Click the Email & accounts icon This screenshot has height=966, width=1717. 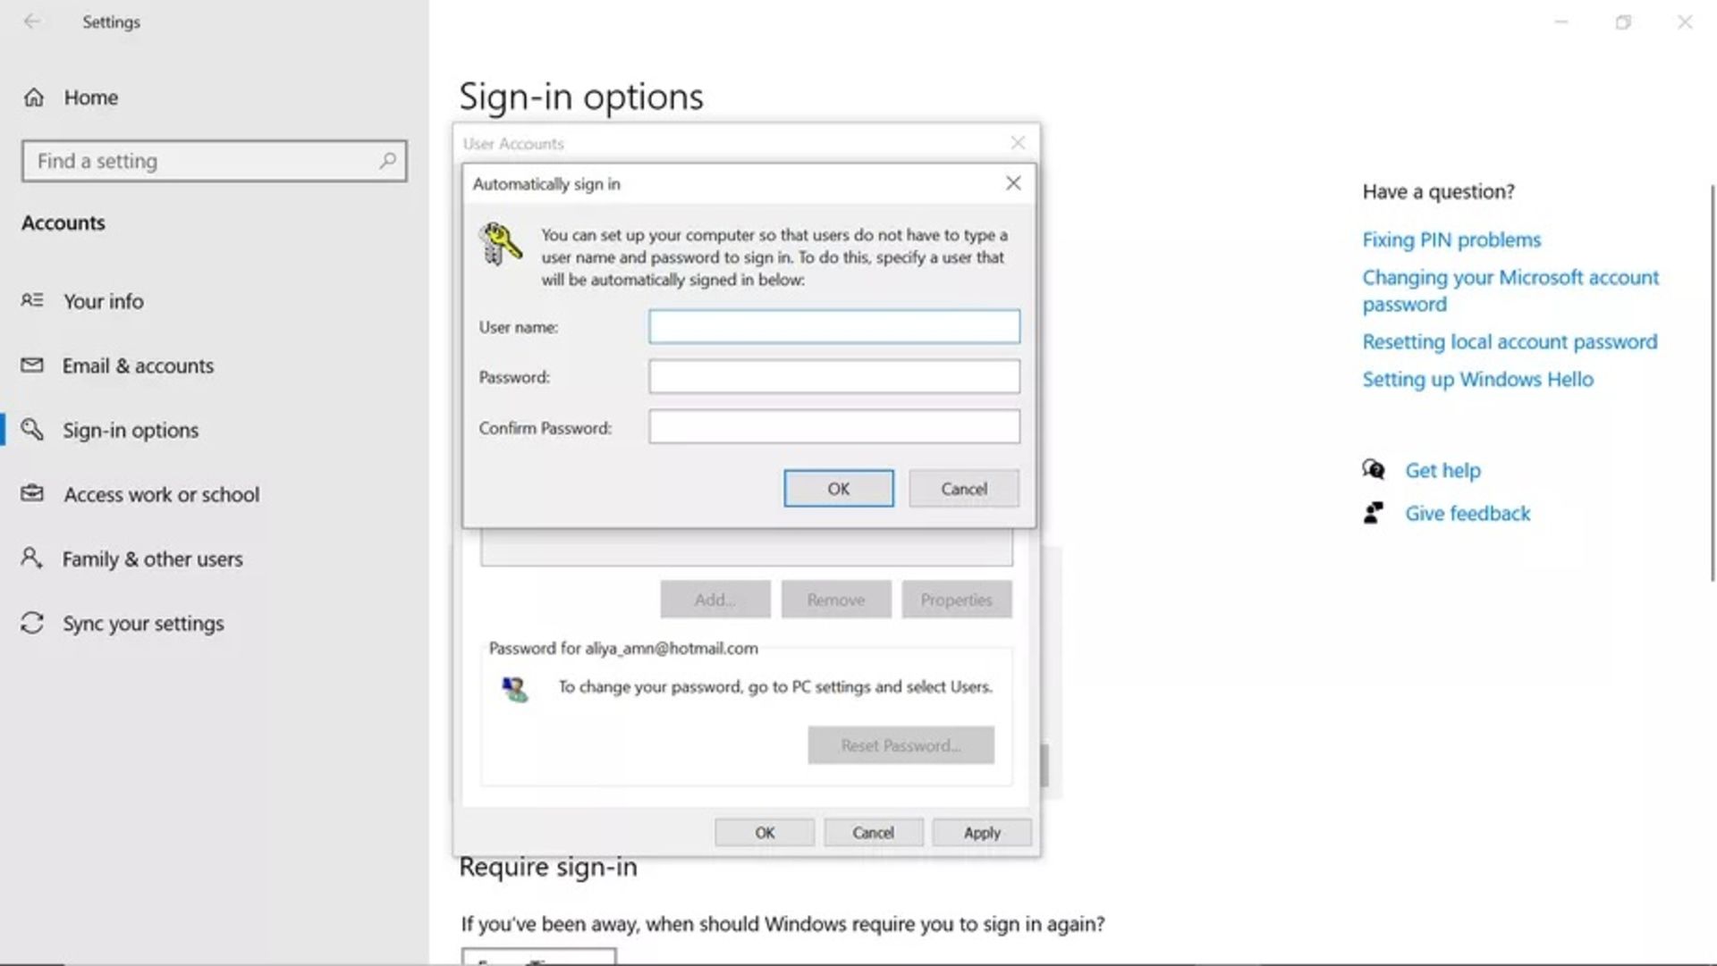point(32,365)
